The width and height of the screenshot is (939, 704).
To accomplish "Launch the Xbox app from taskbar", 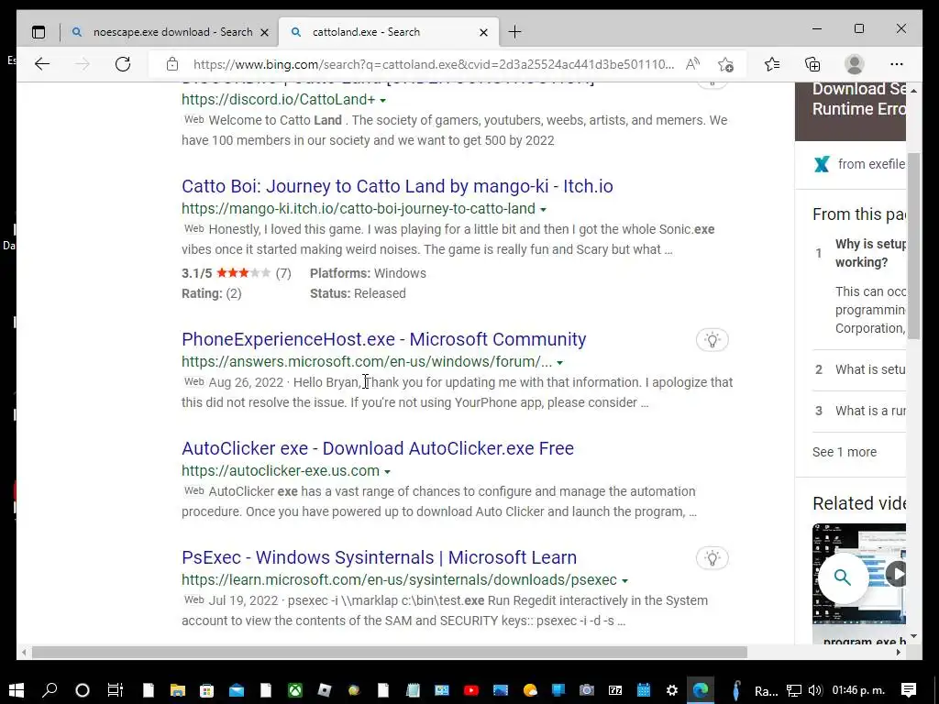I will tap(295, 690).
